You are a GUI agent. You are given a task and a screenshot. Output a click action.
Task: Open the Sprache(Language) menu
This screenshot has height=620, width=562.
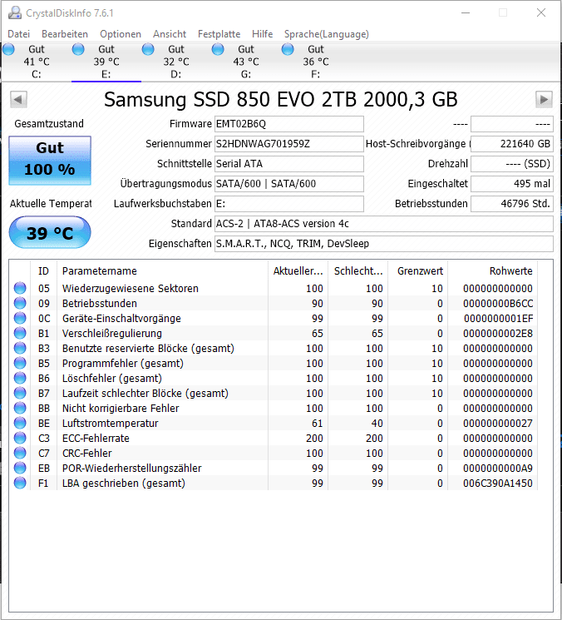(x=326, y=34)
